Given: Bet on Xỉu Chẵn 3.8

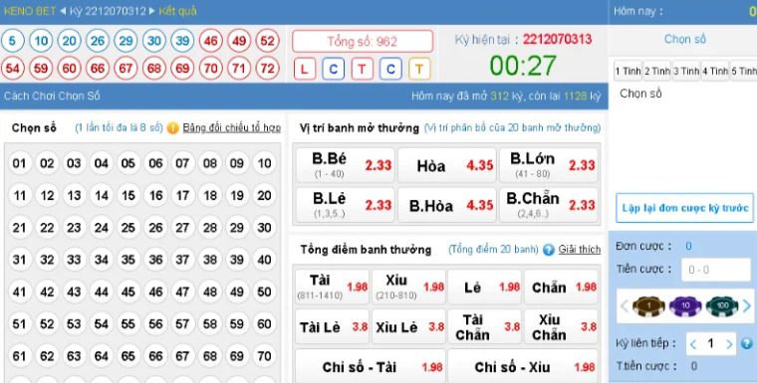Looking at the screenshot, I should pos(561,326).
